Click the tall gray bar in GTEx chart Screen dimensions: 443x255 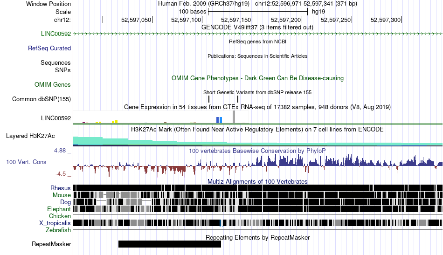[234, 117]
